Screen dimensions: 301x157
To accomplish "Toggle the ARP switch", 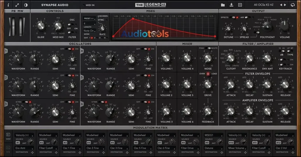I will tap(248, 17).
